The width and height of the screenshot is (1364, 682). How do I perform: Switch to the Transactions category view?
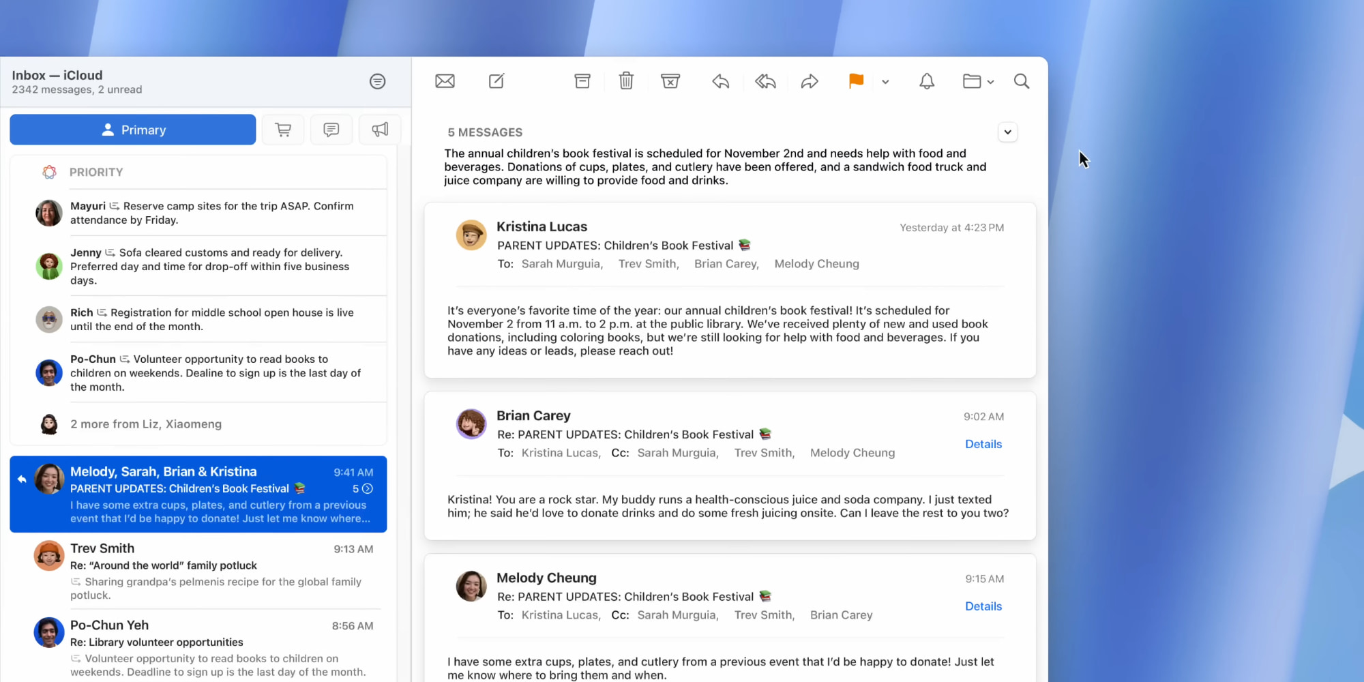point(283,129)
